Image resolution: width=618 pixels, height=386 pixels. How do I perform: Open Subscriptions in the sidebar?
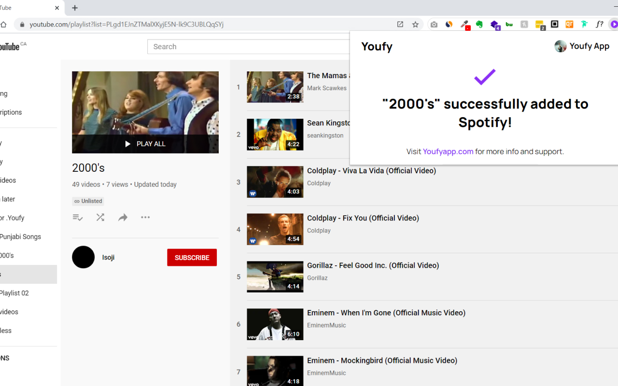(11, 112)
